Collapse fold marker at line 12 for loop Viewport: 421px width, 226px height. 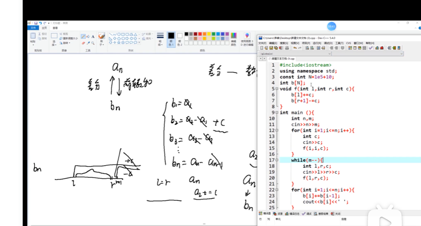click(277, 130)
